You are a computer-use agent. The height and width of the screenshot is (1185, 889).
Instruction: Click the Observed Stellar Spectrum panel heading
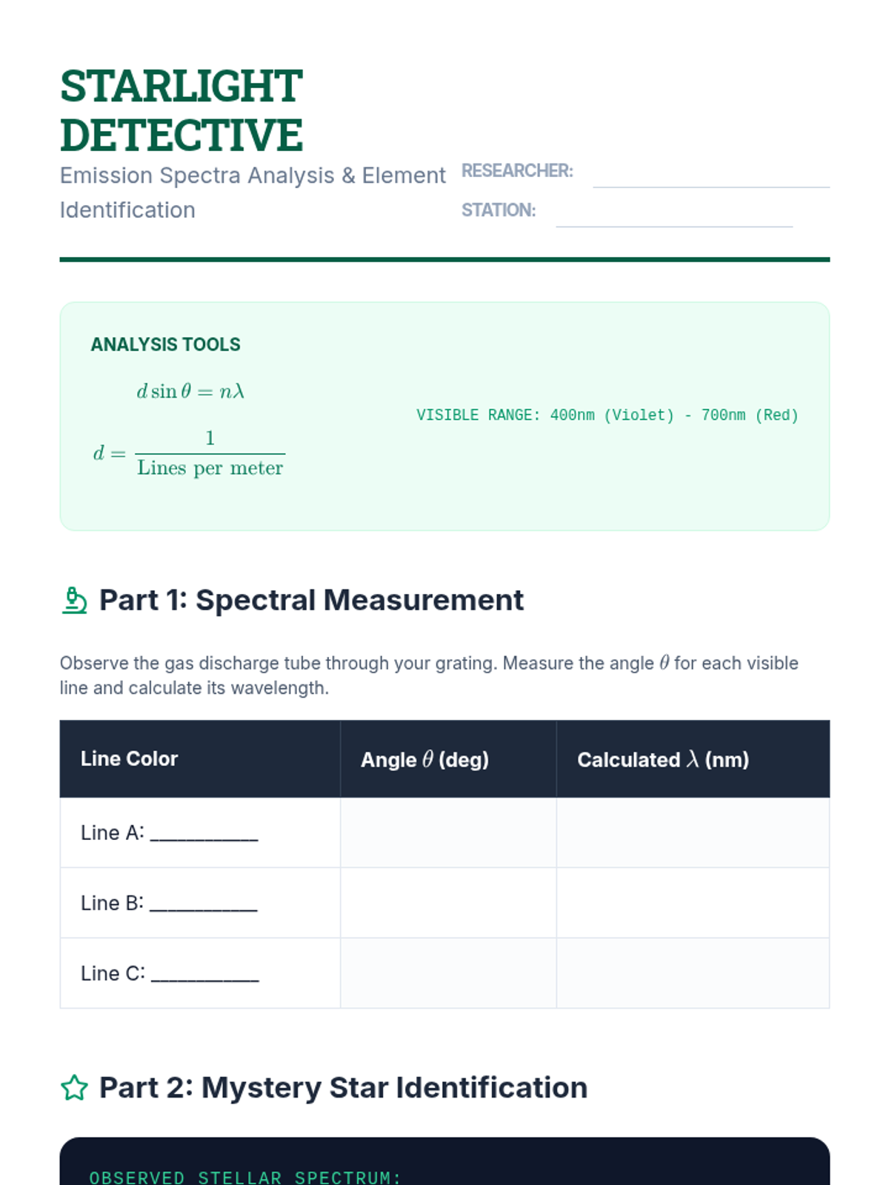[244, 1177]
